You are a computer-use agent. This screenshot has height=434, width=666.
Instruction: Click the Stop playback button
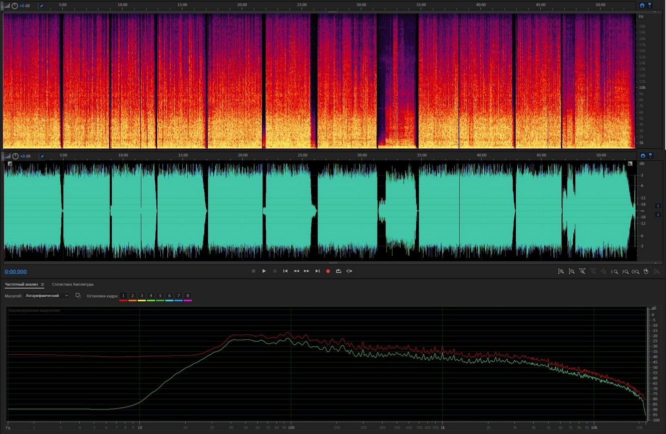pos(253,271)
